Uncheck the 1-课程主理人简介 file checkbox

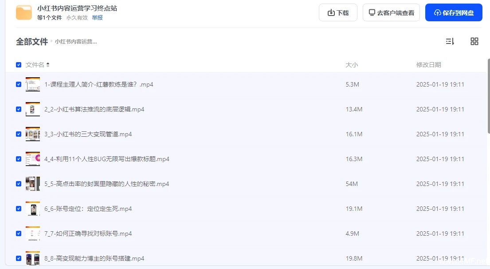(x=19, y=84)
